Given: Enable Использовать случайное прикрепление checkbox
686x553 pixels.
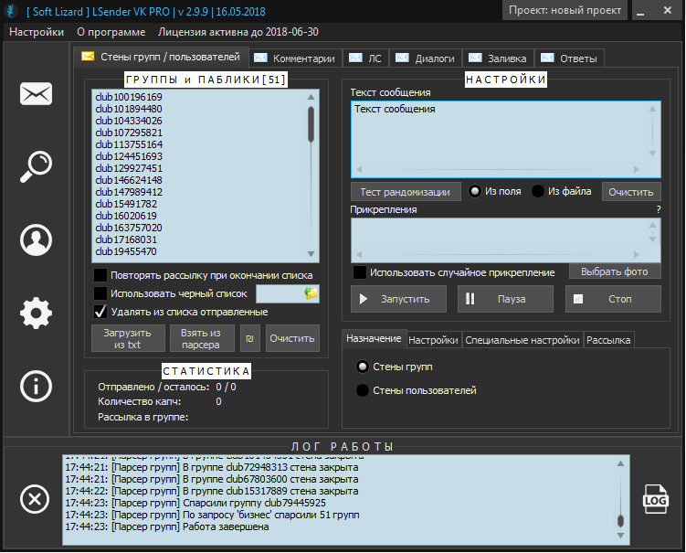Looking at the screenshot, I should pos(360,272).
